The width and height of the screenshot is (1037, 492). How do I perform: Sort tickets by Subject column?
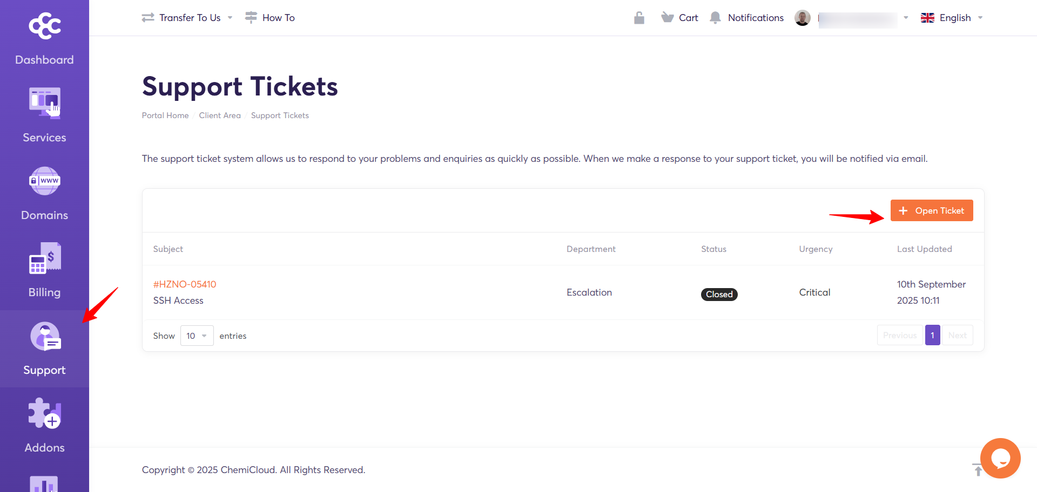pyautogui.click(x=168, y=249)
